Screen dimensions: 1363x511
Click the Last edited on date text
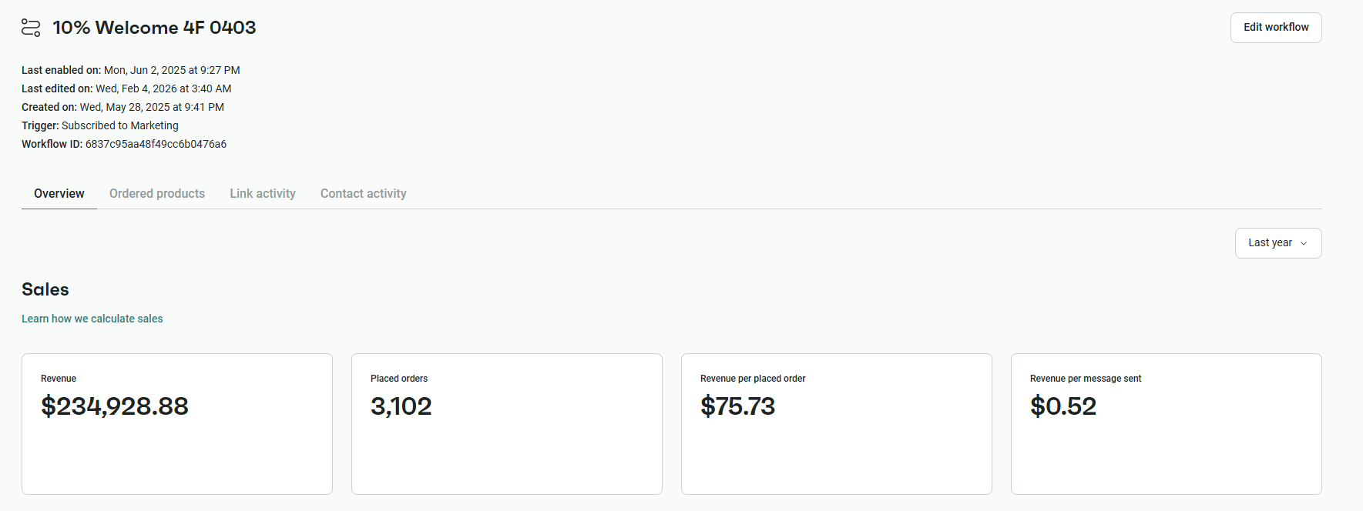(x=163, y=89)
